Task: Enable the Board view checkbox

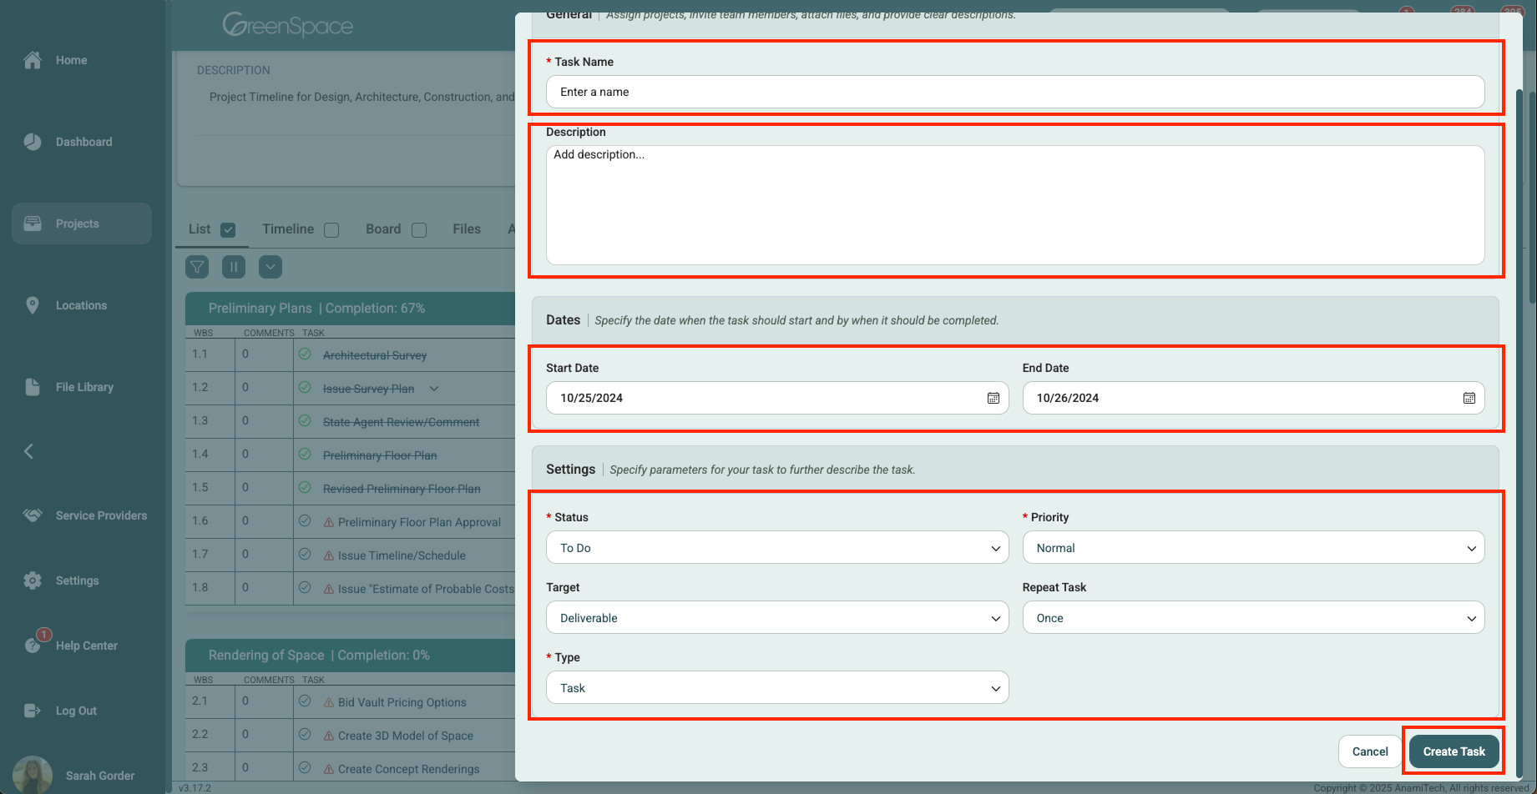Action: tap(419, 230)
